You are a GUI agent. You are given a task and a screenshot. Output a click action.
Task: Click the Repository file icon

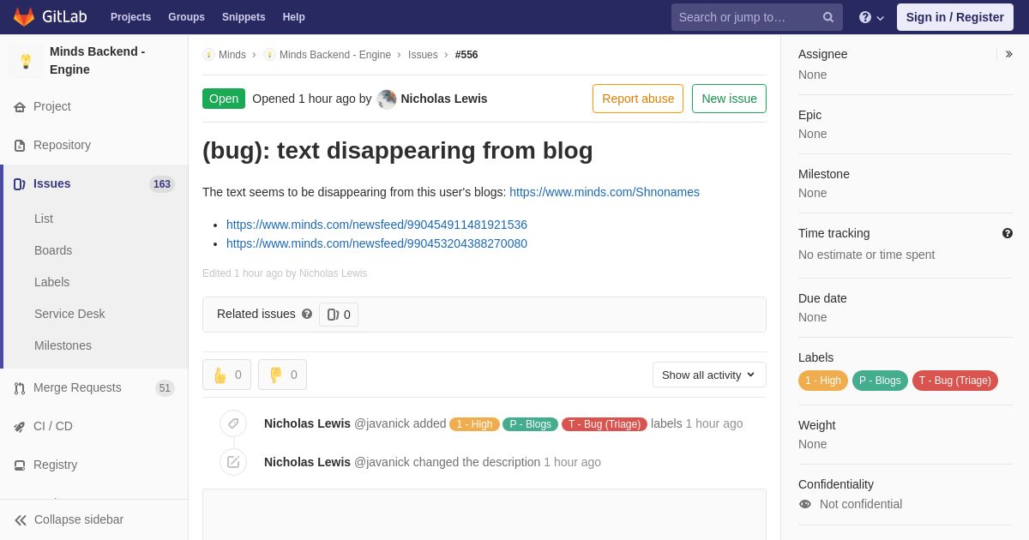click(20, 146)
